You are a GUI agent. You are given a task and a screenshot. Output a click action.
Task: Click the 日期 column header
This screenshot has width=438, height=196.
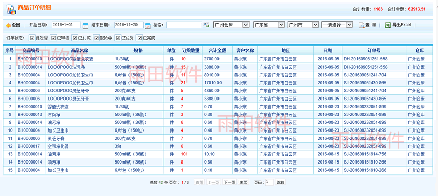328,51
